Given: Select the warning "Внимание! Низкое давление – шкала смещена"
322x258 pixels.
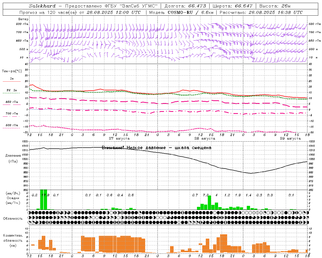Looking at the screenshot, I should [x=156, y=148].
